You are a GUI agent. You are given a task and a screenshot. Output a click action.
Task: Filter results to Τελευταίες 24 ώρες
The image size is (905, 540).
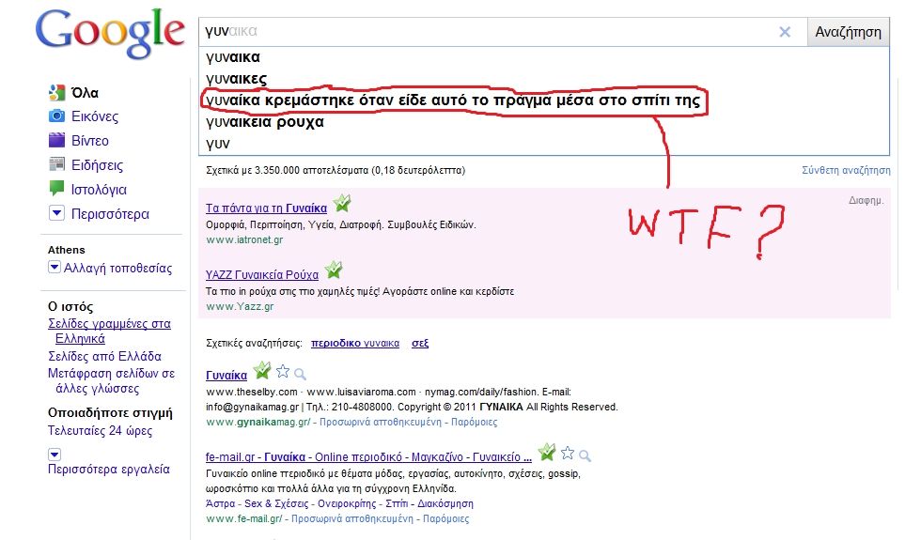100,431
